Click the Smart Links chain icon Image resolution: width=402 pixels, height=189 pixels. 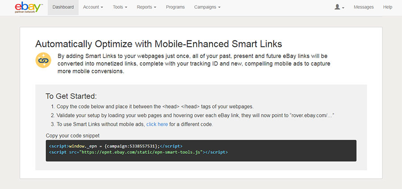[x=43, y=60]
